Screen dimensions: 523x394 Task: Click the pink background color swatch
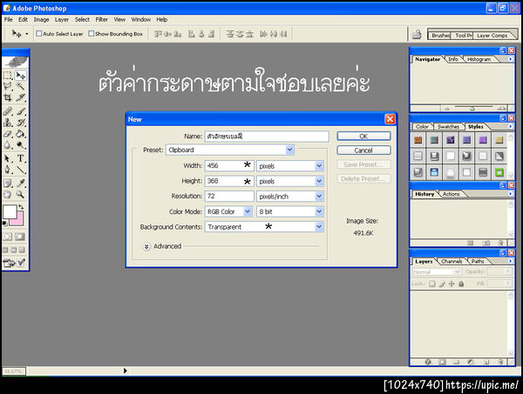(18, 221)
